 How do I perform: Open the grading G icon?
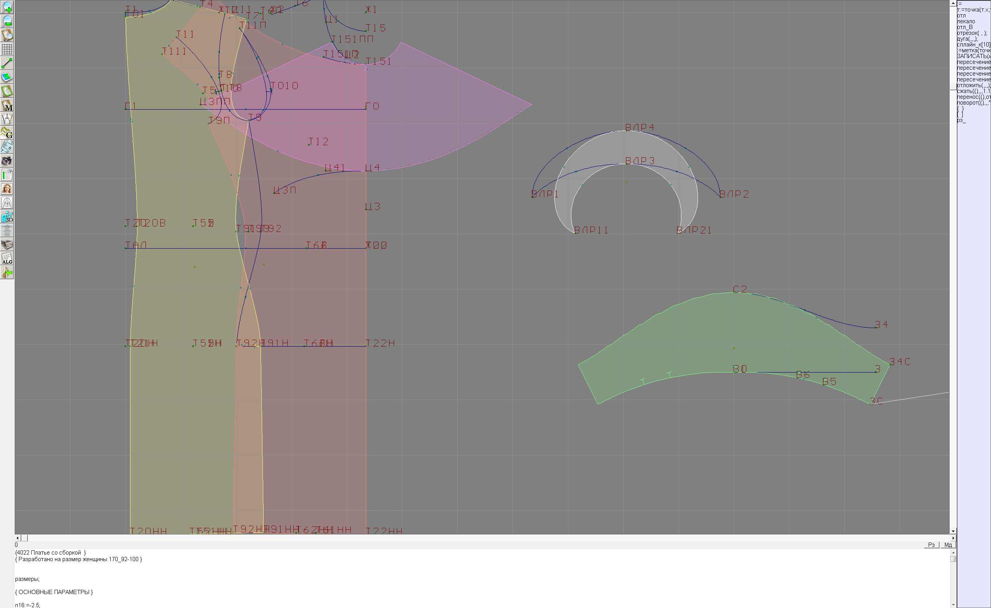tap(7, 133)
